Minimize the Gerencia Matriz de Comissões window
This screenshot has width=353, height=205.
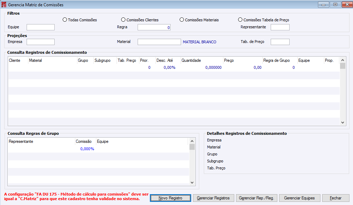(x=324, y=5)
